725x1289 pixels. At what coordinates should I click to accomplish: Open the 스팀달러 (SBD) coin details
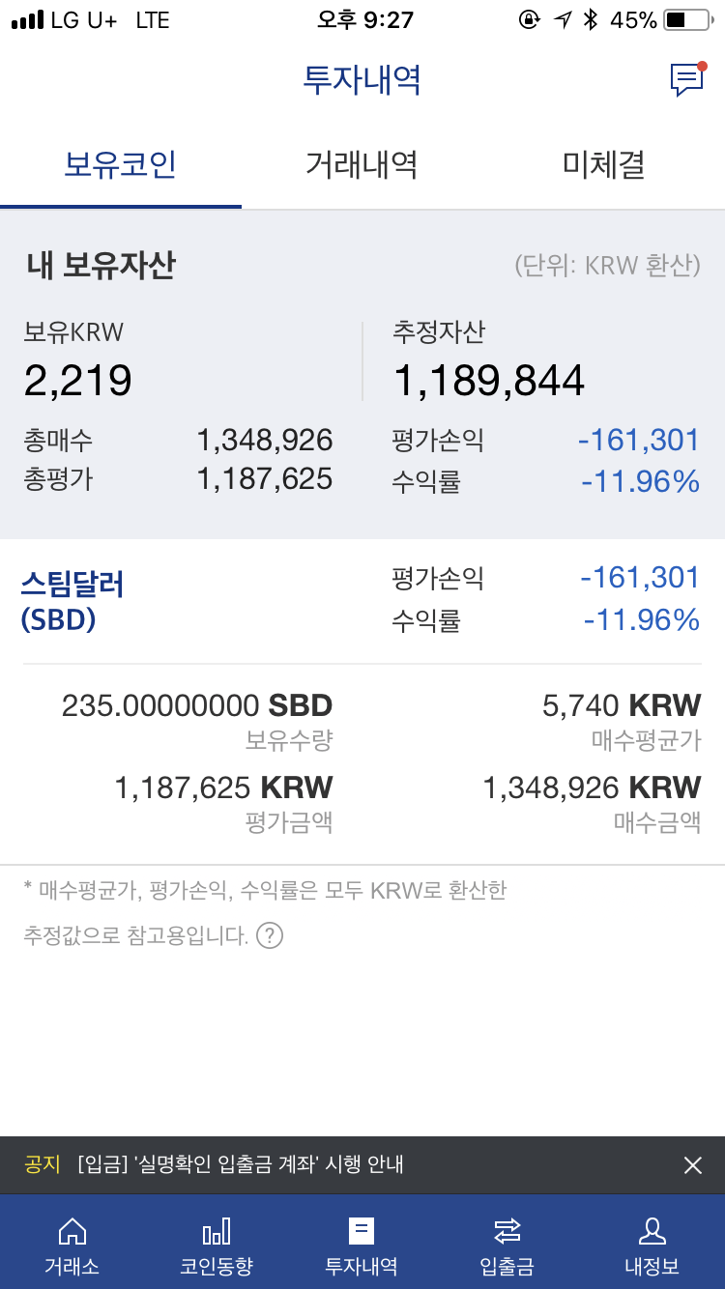pyautogui.click(x=72, y=601)
